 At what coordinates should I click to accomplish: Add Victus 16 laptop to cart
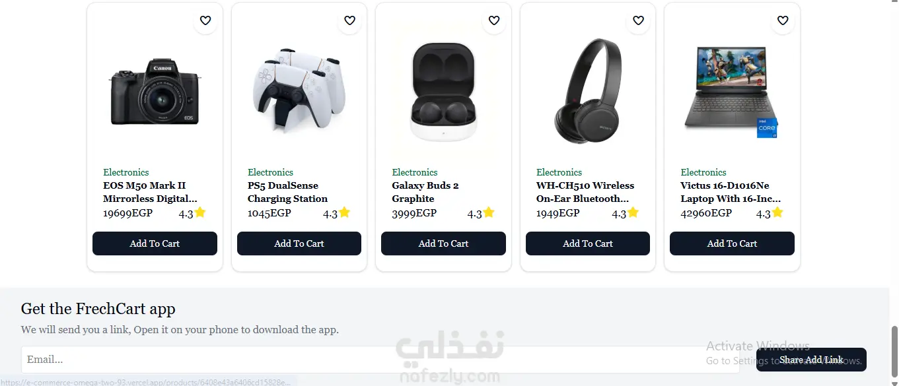pos(732,243)
